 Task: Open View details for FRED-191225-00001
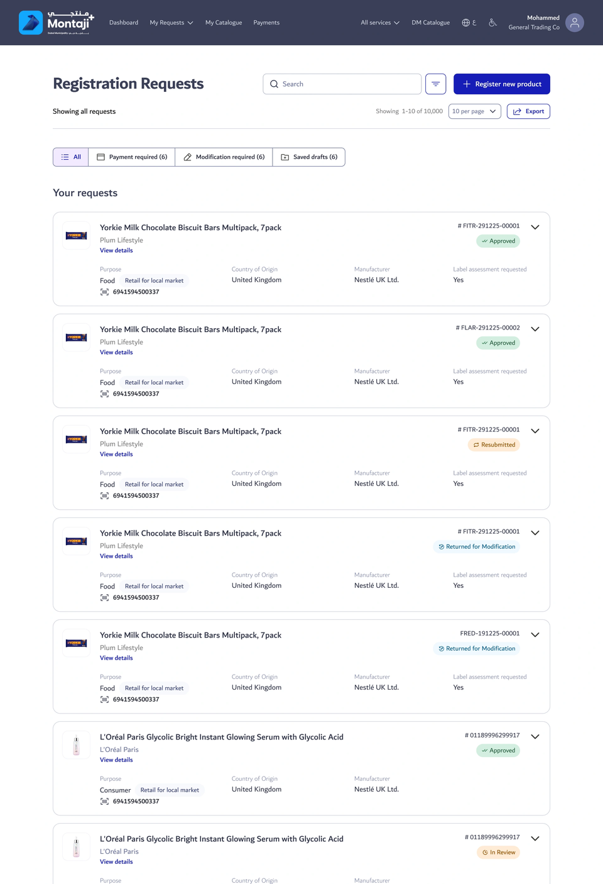(x=116, y=658)
